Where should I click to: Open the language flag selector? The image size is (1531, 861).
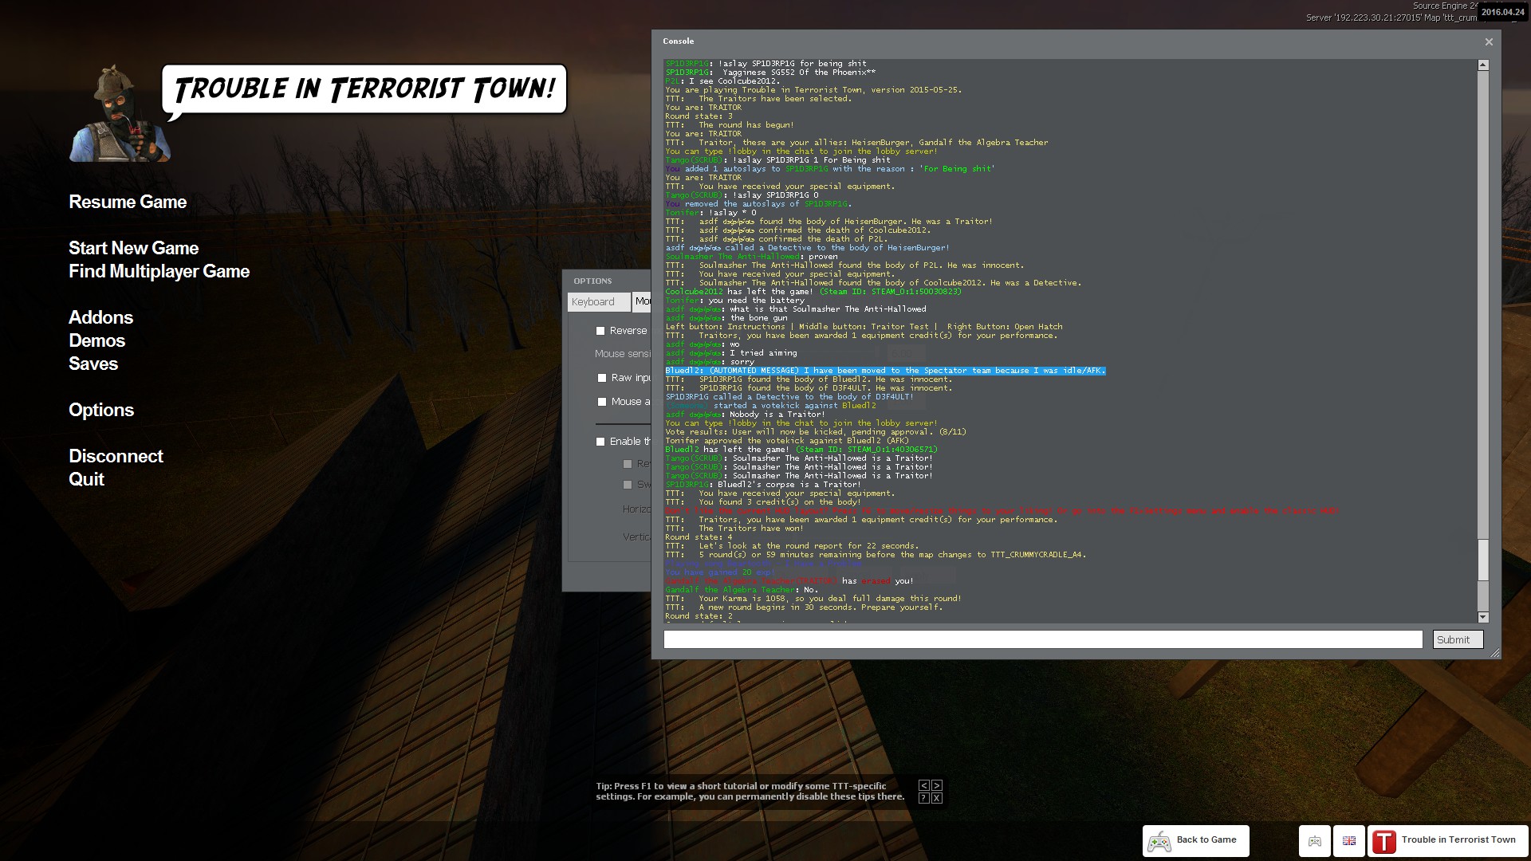(x=1349, y=841)
